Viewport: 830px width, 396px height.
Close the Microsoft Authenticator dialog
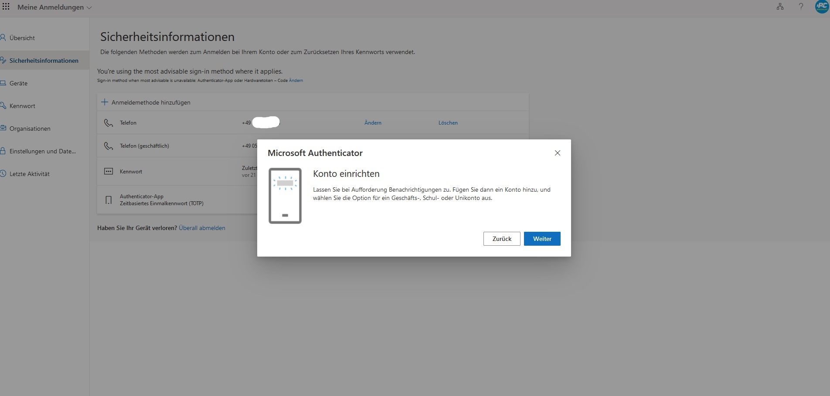(557, 153)
